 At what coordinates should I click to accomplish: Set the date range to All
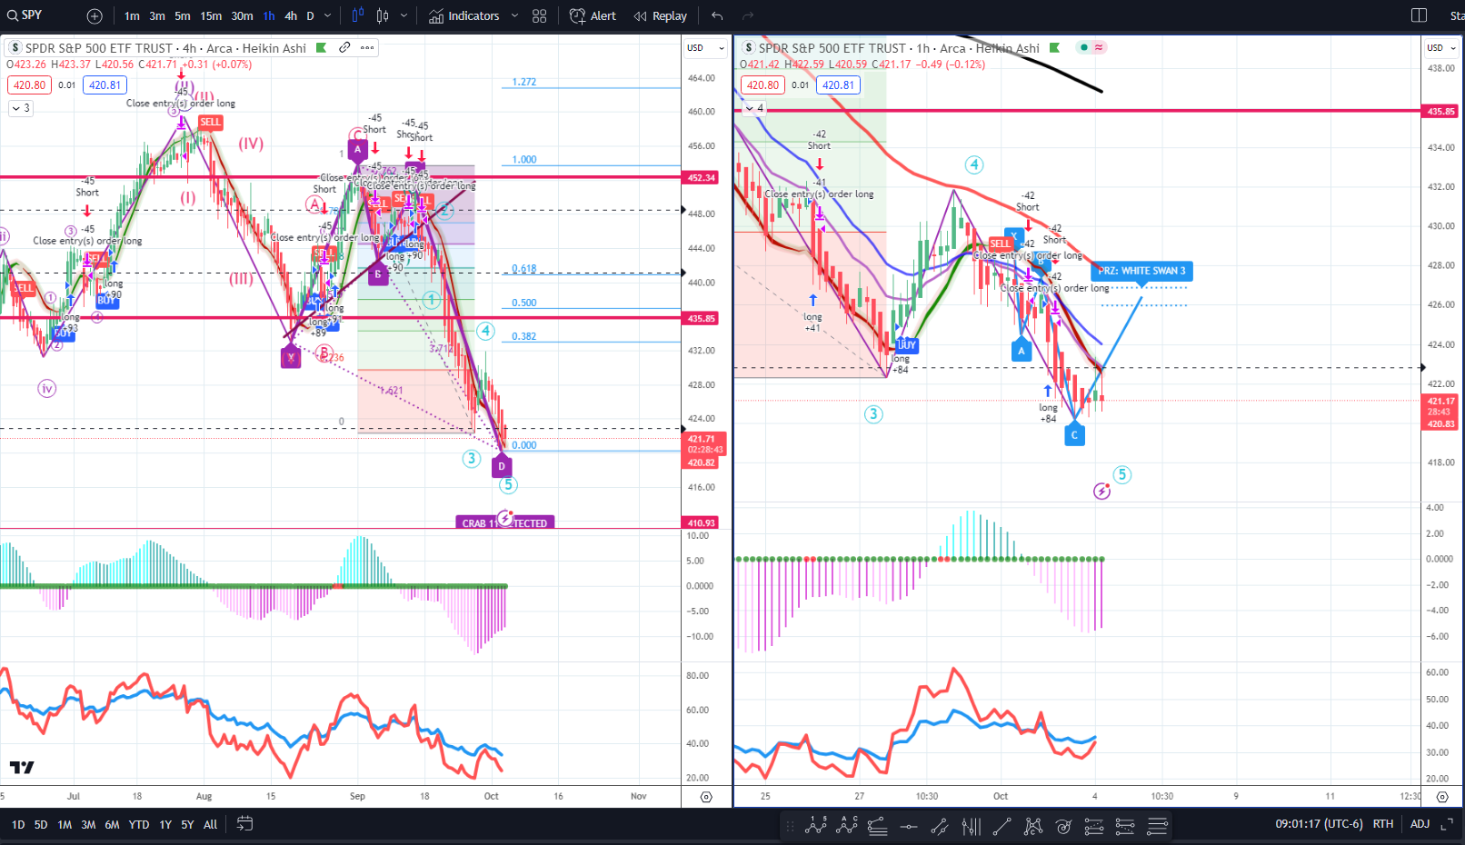point(210,825)
